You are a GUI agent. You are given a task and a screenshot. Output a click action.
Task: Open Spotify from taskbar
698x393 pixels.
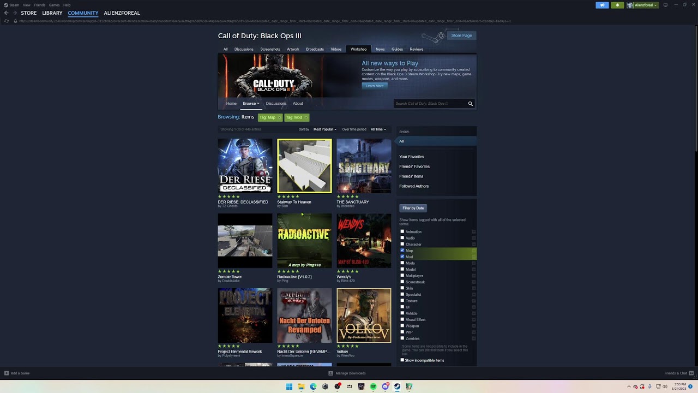tap(373, 386)
